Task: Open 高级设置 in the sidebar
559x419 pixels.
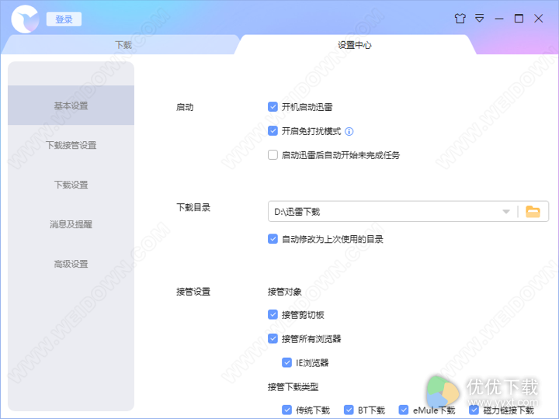Action: pos(71,264)
